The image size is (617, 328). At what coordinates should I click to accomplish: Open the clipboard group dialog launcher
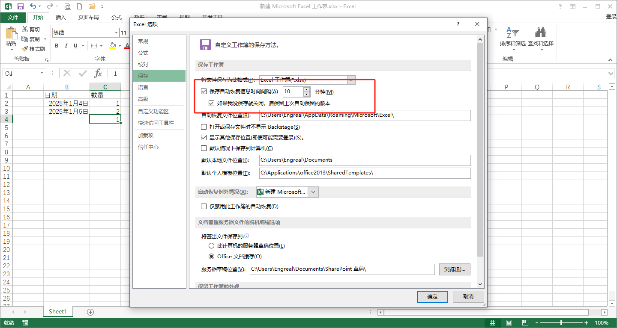(x=46, y=60)
